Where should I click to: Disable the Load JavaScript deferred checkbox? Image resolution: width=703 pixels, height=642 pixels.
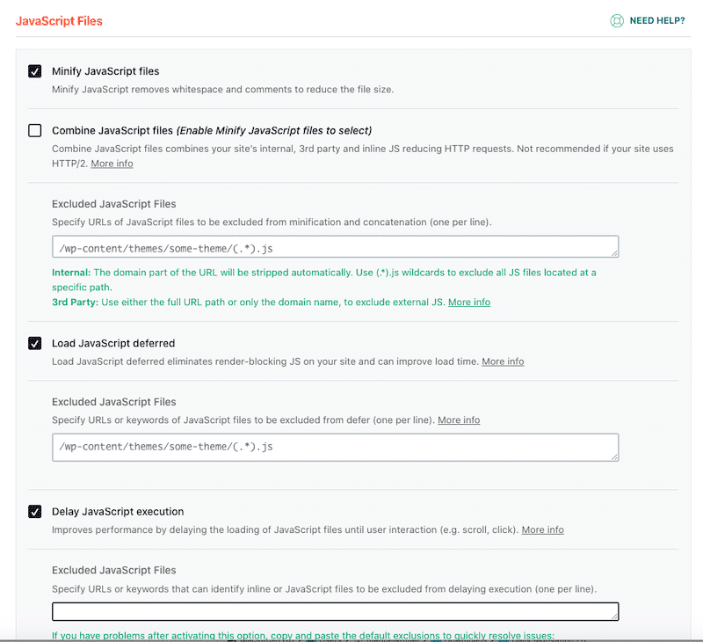point(35,343)
